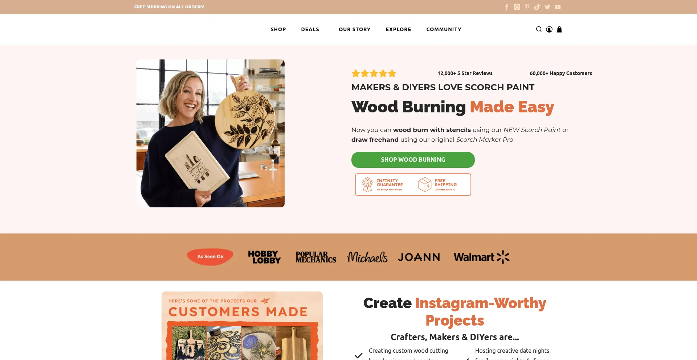Open the YouTube channel icon
Screen dimensions: 697x360
point(558,7)
